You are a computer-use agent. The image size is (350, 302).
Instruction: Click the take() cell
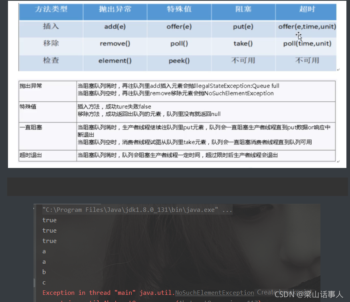point(243,43)
